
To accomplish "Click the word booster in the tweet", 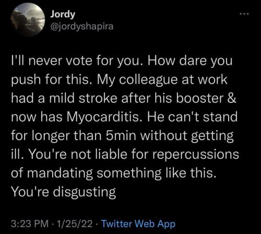I will [199, 98].
